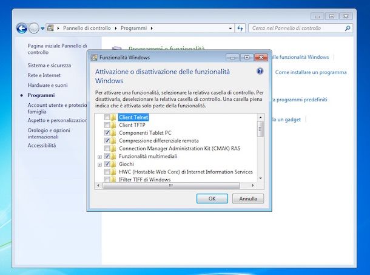370x275 pixels.
Task: Click the folder icon beside Client TFTP
Action: coord(113,125)
